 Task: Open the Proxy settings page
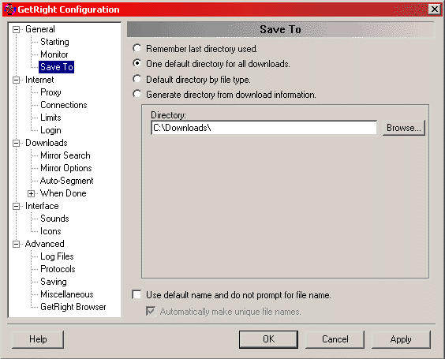pos(50,92)
